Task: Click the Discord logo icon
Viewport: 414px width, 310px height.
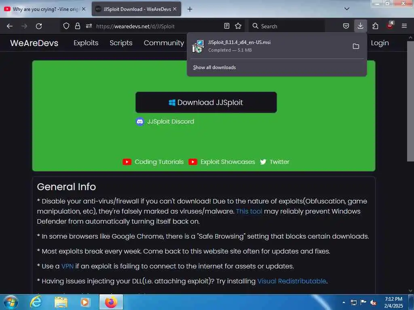Action: coord(140,121)
